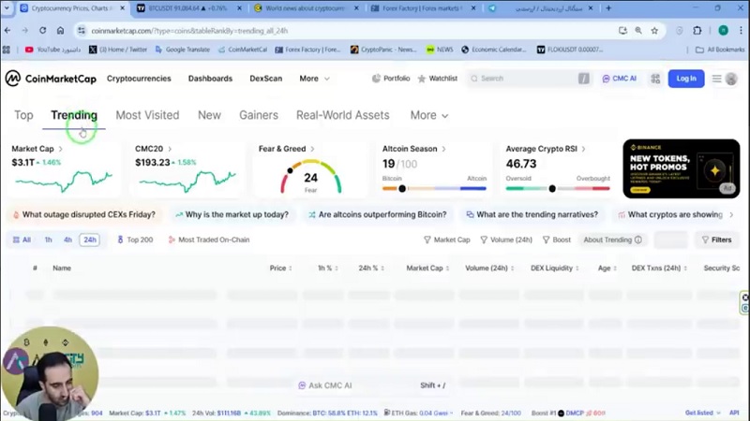Open the Filters panel

(716, 240)
